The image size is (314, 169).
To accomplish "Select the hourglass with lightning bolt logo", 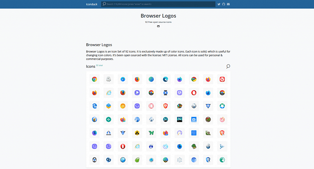I will coord(166,93).
